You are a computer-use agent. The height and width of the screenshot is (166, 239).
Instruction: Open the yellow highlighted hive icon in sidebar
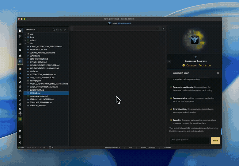click(20, 119)
